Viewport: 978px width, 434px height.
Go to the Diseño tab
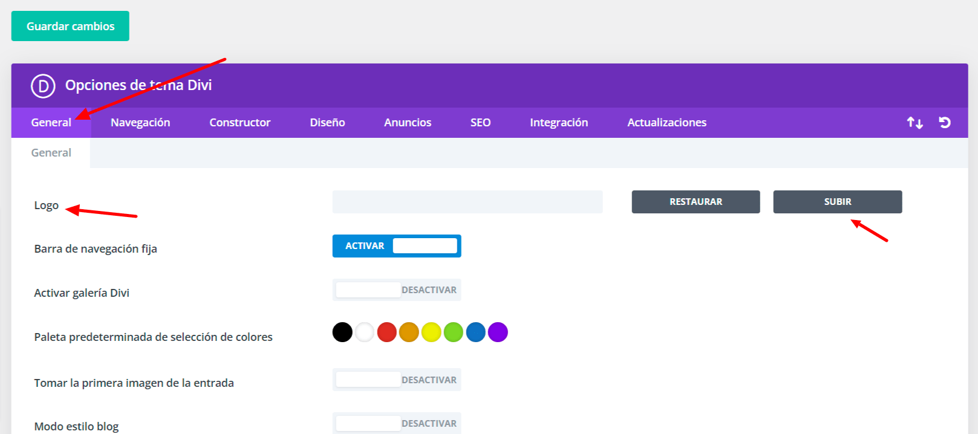[x=327, y=123]
